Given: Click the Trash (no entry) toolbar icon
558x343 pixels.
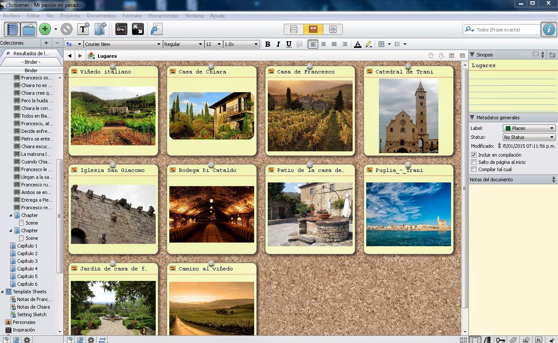Looking at the screenshot, I should 67,29.
